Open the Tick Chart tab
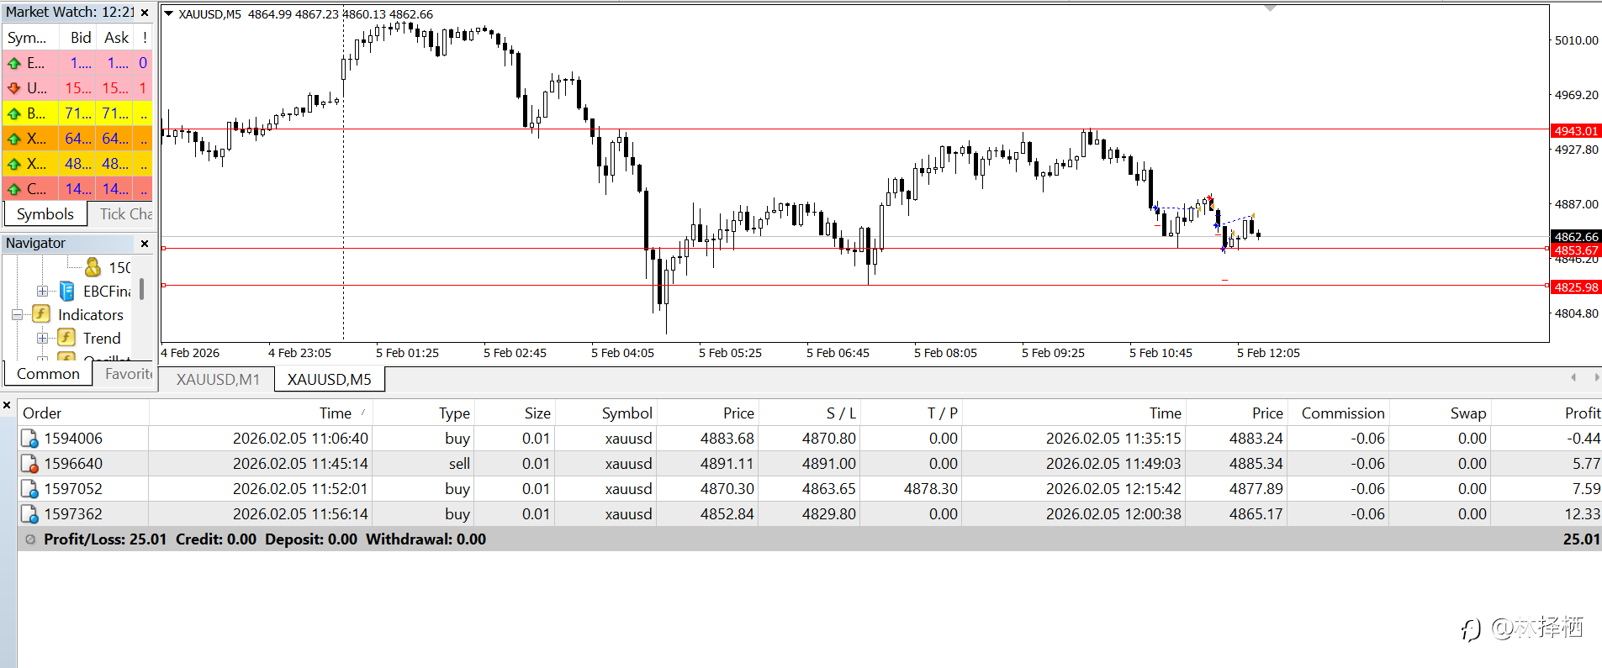This screenshot has height=668, width=1602. 125,214
